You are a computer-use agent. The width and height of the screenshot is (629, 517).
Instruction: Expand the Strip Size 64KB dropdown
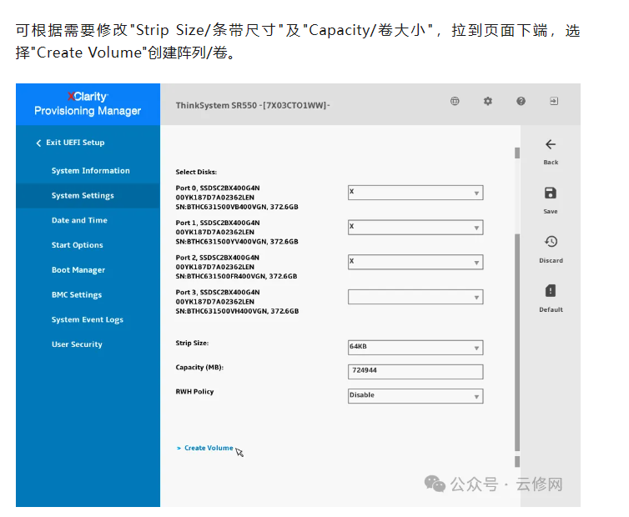coord(415,348)
